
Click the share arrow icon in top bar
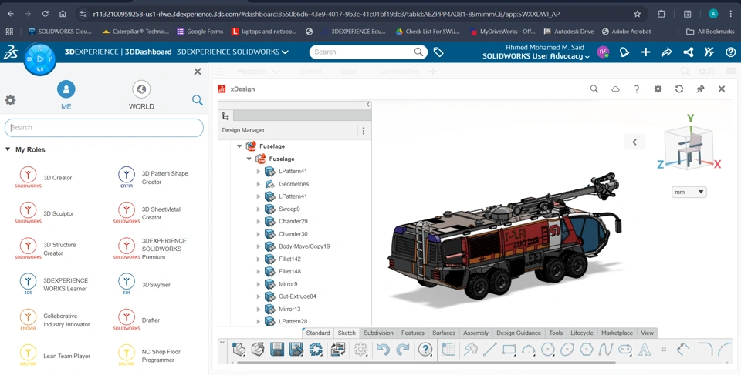(667, 52)
